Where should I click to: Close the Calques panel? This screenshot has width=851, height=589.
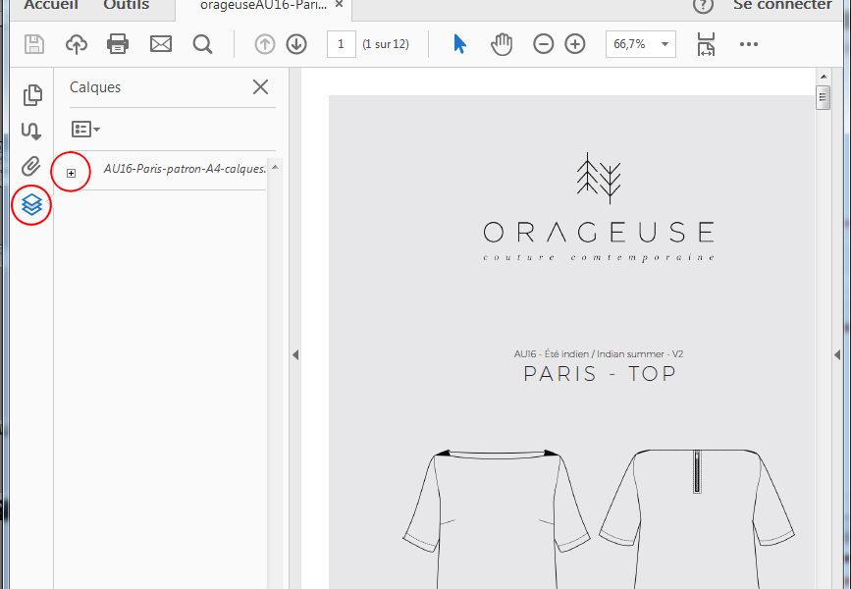tap(260, 86)
